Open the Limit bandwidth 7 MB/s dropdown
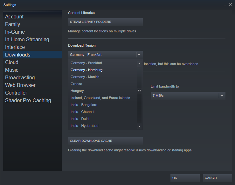This screenshot has width=235, height=185. pos(188,96)
